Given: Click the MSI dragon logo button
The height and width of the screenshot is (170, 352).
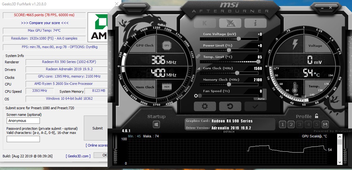Looking at the screenshot, I should [x=230, y=23].
